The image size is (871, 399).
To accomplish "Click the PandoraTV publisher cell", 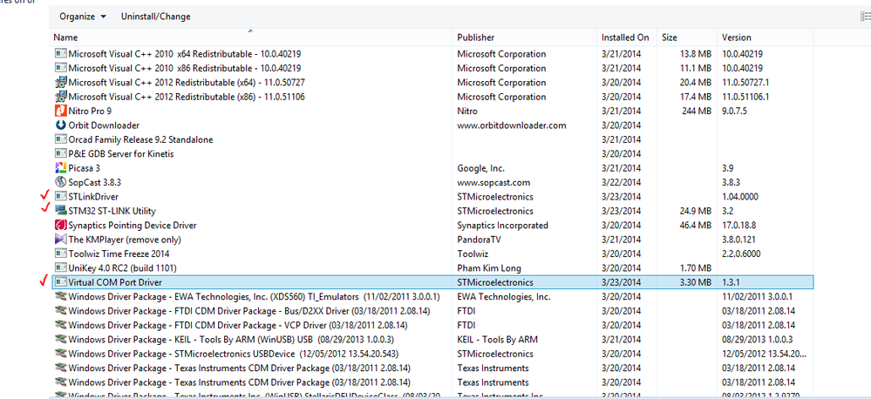I will (x=480, y=240).
